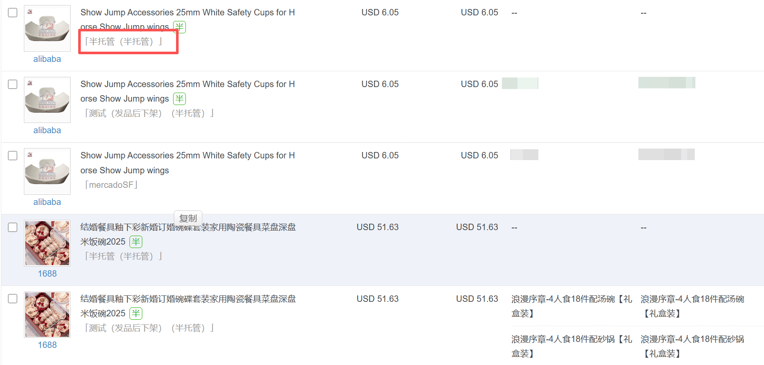
Task: Open the alibaba source link of the 半托管 listing
Action: (47, 59)
